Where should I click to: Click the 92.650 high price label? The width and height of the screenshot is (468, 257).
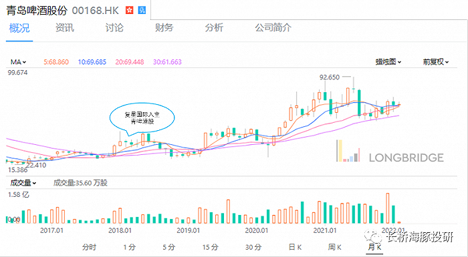tap(330, 77)
